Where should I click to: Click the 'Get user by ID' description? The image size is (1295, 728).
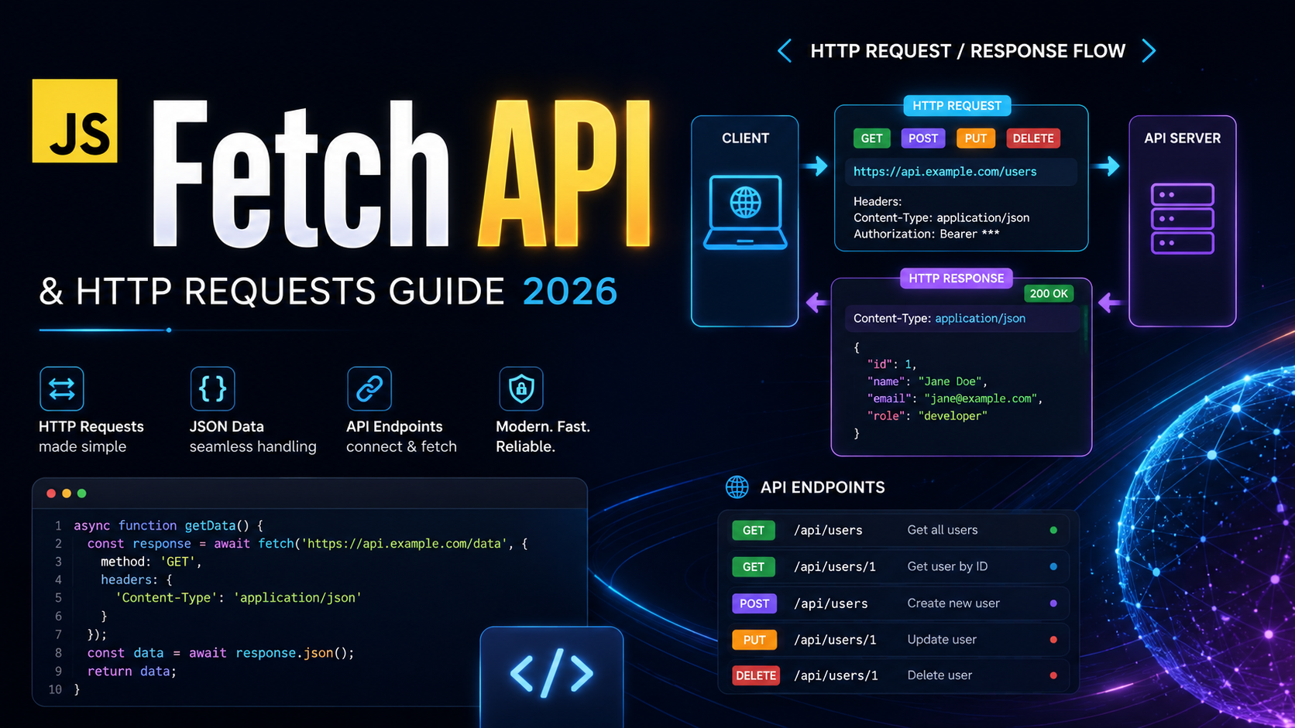[947, 566]
